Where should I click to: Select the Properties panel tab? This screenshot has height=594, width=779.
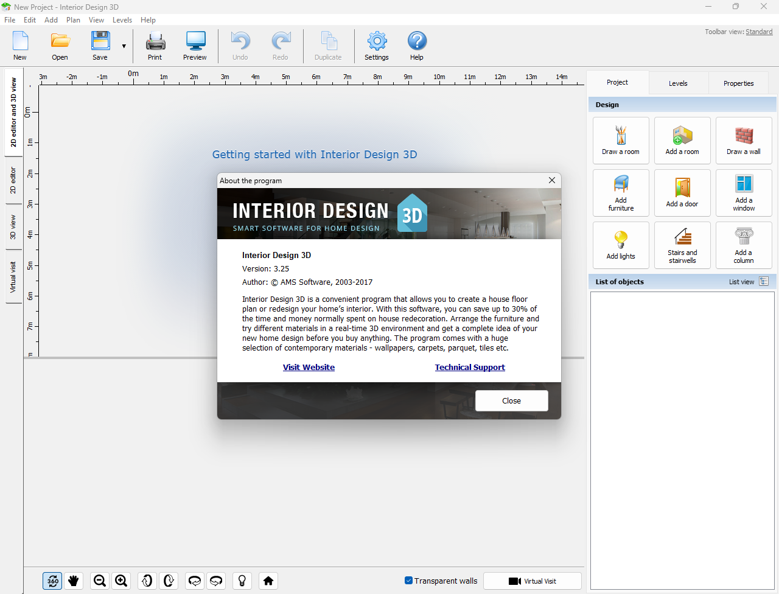738,83
